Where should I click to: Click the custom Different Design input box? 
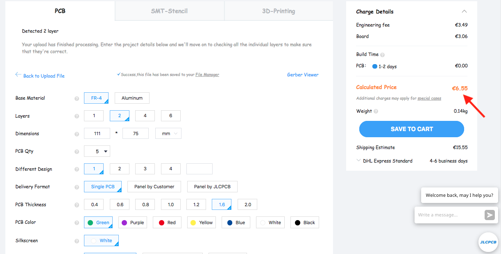199,169
